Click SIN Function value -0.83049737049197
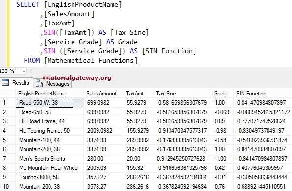The height and width of the screenshot is (191, 292). [260, 131]
